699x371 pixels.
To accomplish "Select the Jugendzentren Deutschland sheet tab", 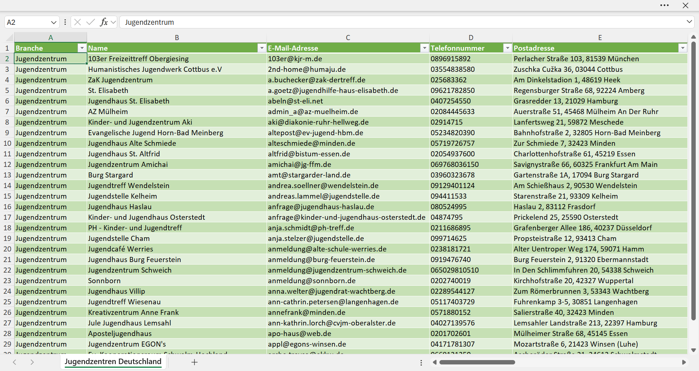I will [113, 362].
